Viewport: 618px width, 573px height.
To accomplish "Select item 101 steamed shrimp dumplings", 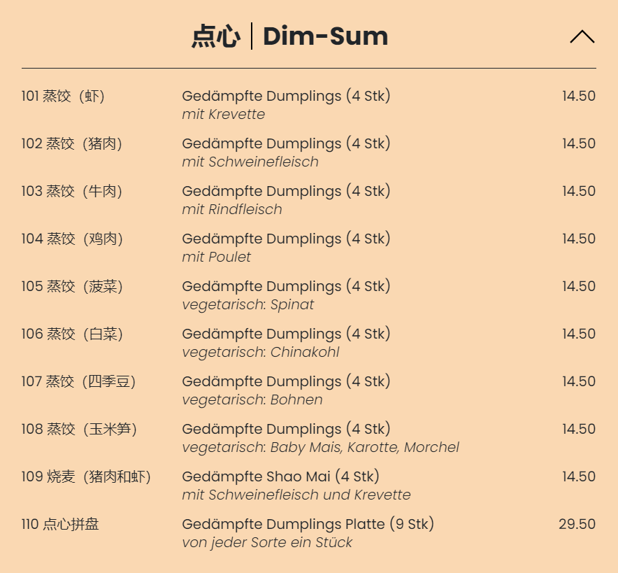I will (63, 97).
